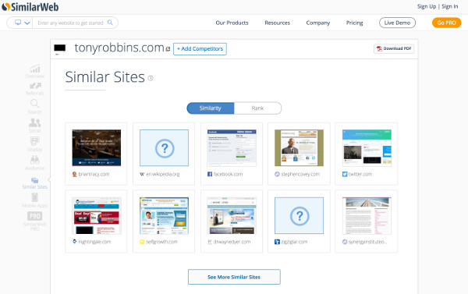Screen dimensions: 468x294
Task: Click the Twitter favicon next to twitter.com
Action: coord(345,174)
